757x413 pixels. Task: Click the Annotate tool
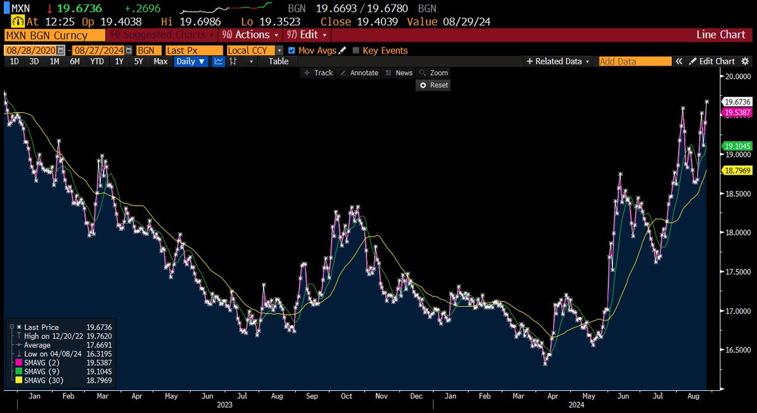click(x=359, y=73)
